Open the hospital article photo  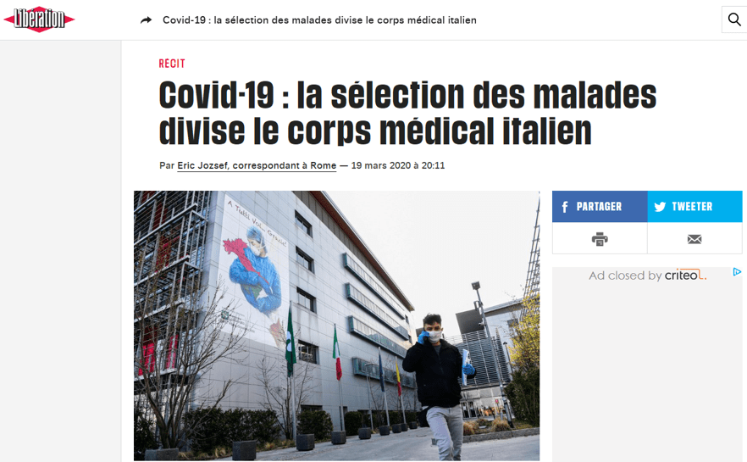tap(336, 326)
